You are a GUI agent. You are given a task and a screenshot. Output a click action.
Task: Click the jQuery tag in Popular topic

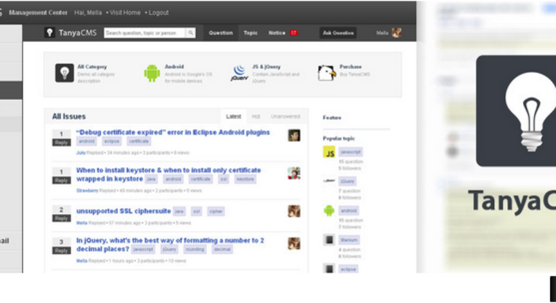pos(347,181)
